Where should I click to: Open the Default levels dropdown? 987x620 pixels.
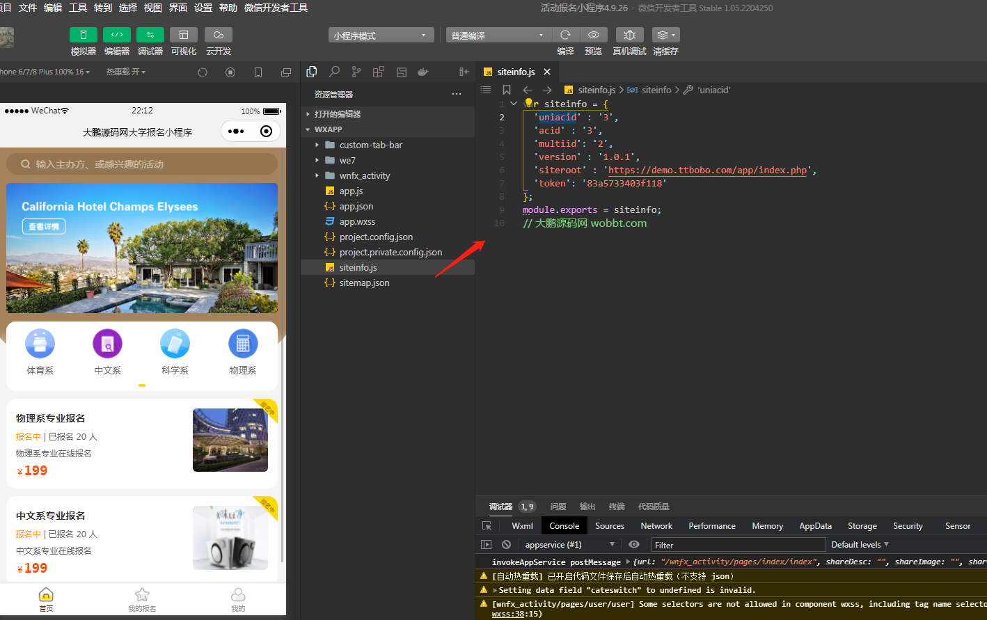point(860,545)
